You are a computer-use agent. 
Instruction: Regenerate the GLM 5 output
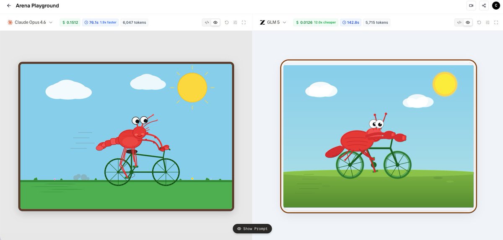[479, 23]
